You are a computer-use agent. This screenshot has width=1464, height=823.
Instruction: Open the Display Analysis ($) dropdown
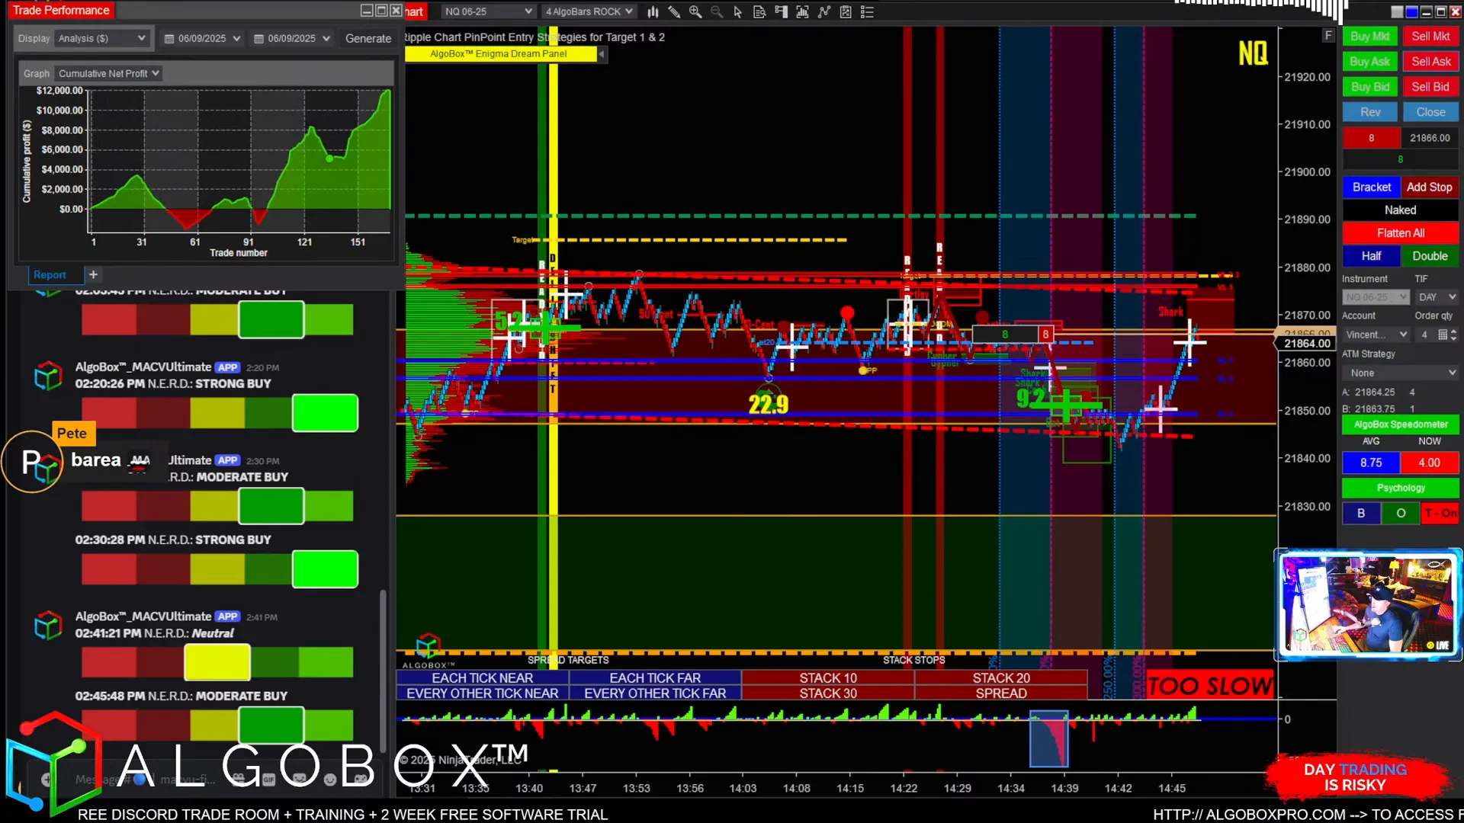click(x=101, y=38)
